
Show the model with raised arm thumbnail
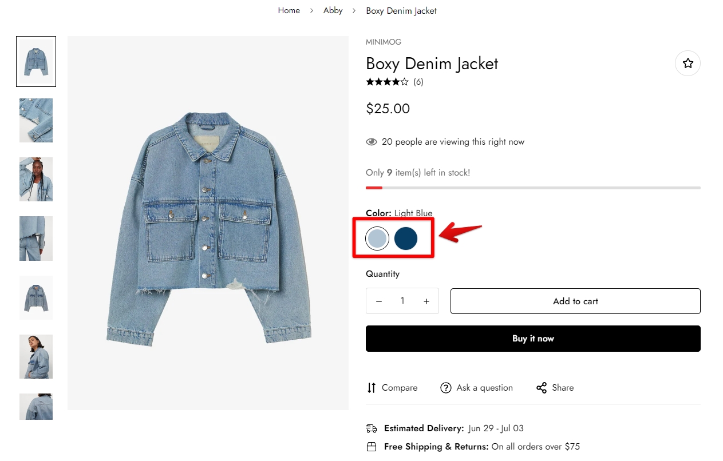click(x=36, y=179)
